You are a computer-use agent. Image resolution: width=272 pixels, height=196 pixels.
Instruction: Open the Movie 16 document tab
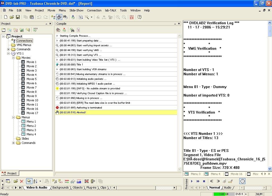click(x=233, y=174)
